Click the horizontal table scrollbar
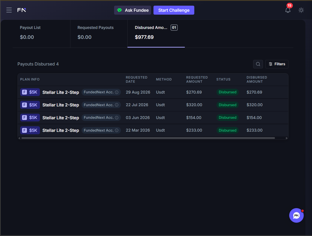 click(148, 138)
